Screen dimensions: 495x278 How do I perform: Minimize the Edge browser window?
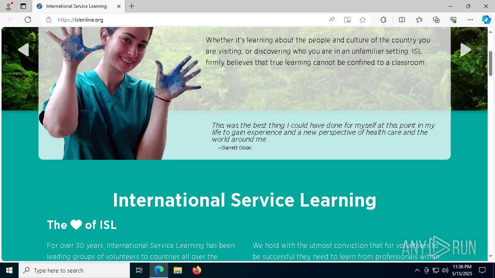(451, 6)
